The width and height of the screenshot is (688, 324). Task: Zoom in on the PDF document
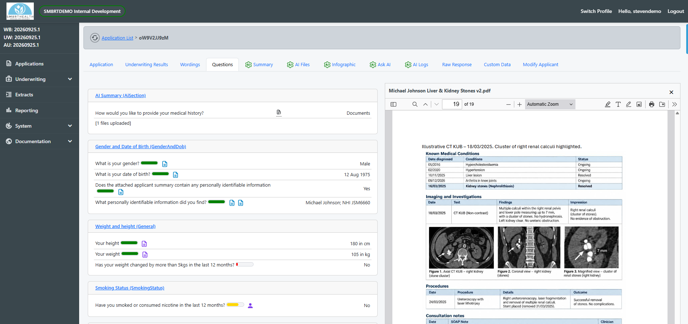(519, 105)
